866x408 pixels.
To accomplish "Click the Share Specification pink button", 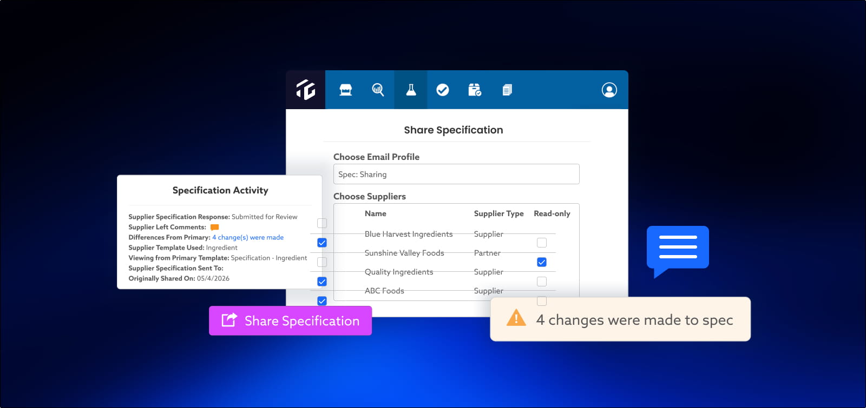I will pyautogui.click(x=291, y=320).
